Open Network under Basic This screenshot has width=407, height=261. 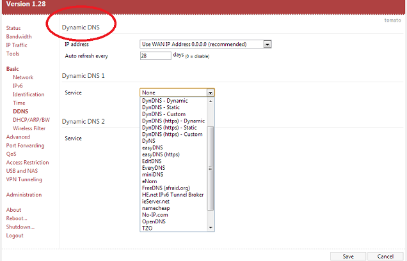point(23,77)
